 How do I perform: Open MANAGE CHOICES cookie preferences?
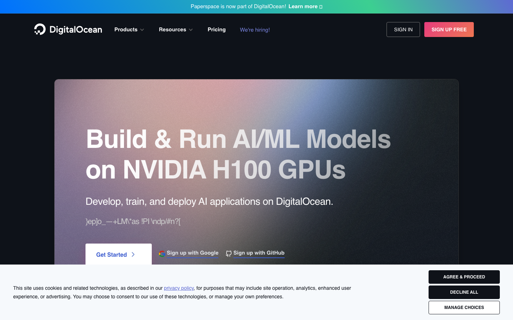[x=464, y=308]
